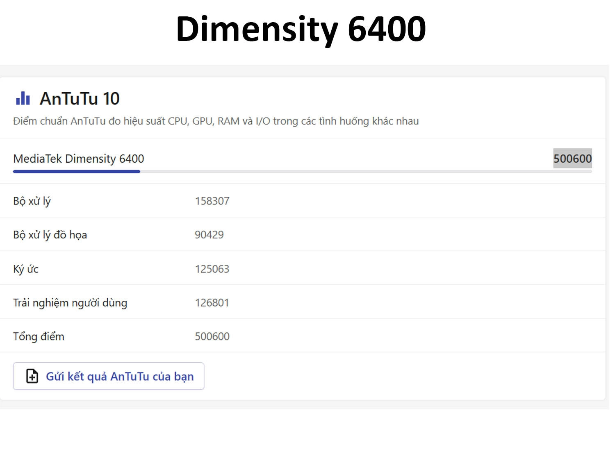Click 'Gửi kết quả AnTuTu của bạn' button
Image resolution: width=615 pixels, height=461 pixels.
point(109,376)
